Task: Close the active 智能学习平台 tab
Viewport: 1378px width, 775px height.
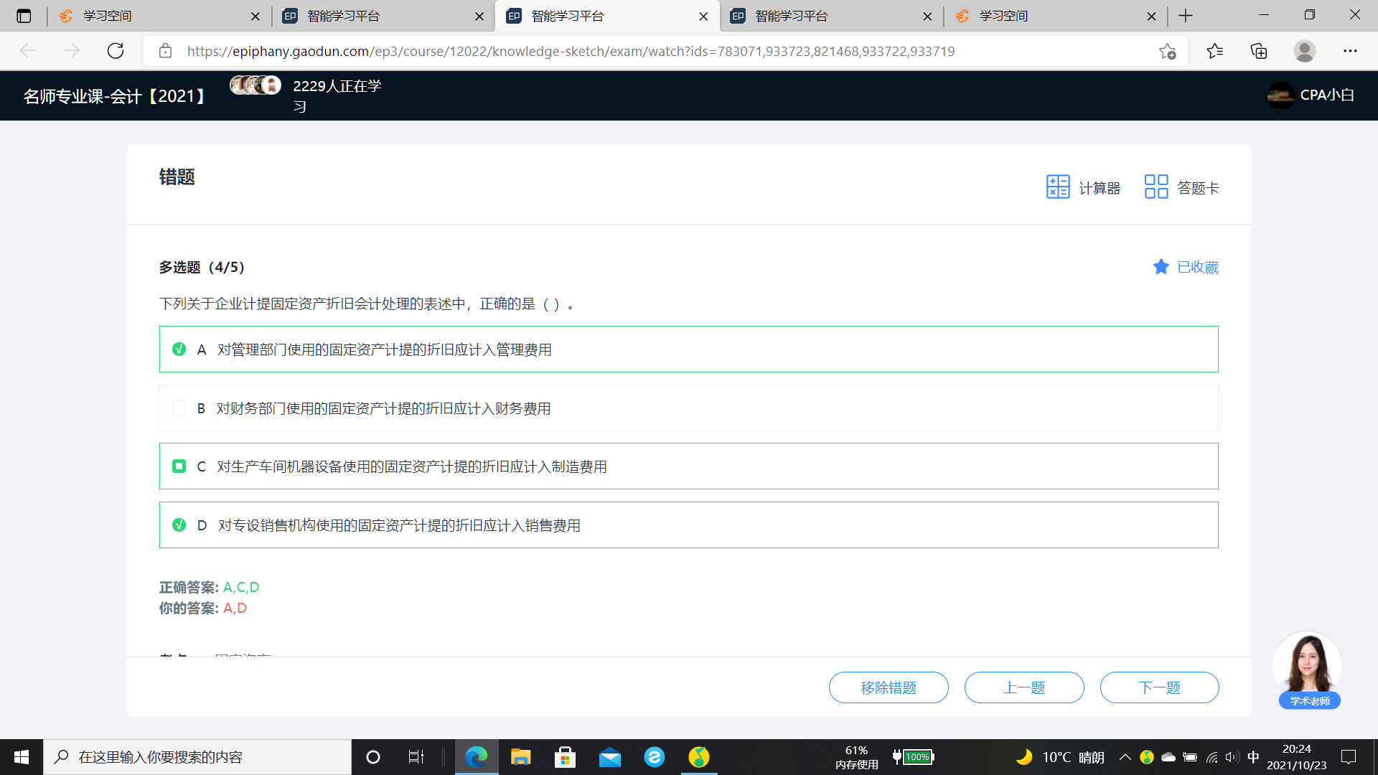Action: 703,16
